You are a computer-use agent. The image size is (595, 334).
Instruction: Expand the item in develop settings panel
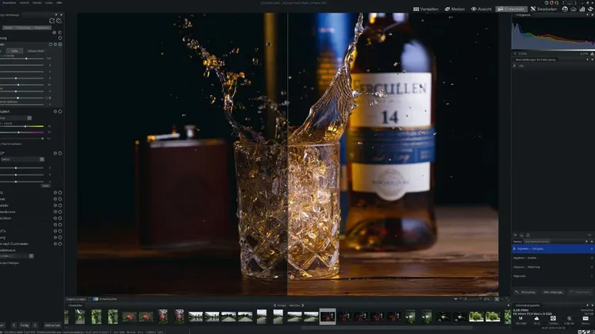pos(516,66)
